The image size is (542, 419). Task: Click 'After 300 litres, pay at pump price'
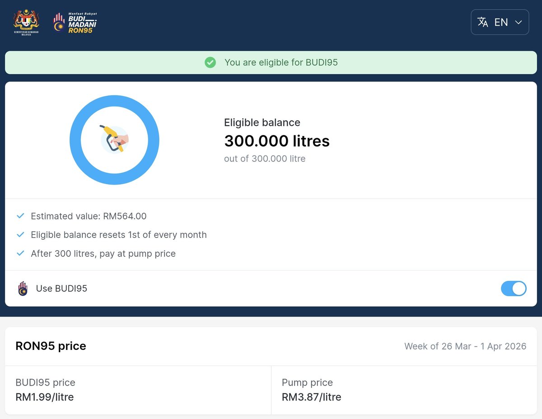tap(103, 253)
